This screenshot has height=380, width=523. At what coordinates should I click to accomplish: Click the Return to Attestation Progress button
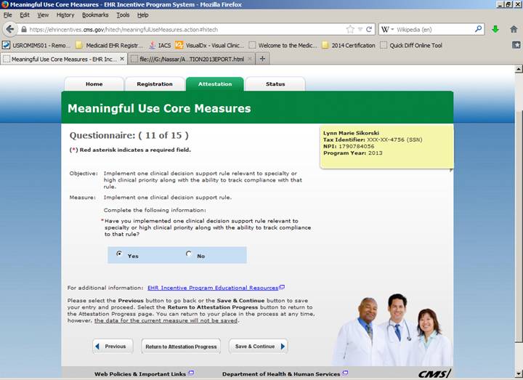pos(181,347)
